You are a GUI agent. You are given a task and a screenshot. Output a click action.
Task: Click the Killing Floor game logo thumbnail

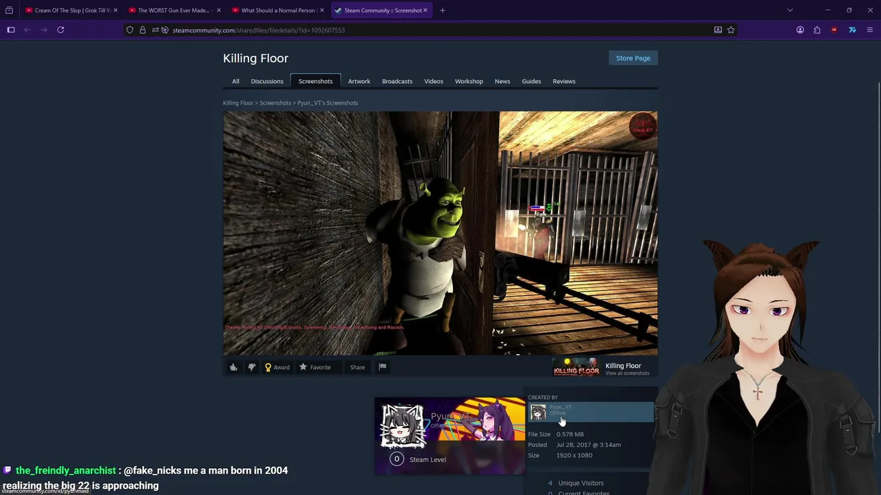[x=576, y=367]
